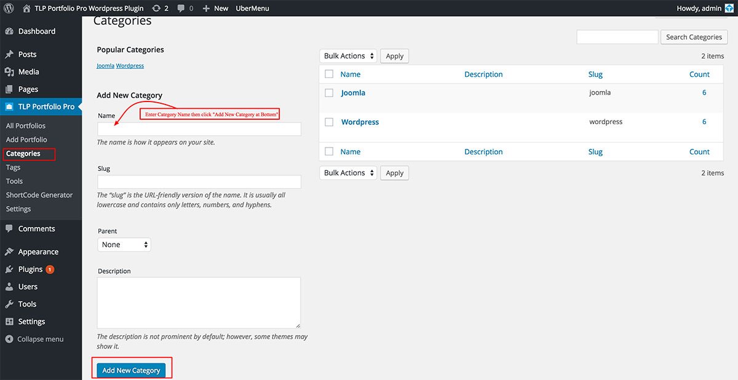Open the TLP Portfolio Pro site name menu
Image resolution: width=738 pixels, height=380 pixels.
(x=89, y=8)
